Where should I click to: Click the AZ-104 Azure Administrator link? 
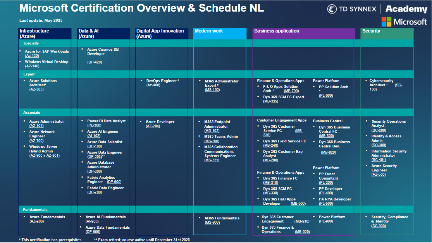click(x=36, y=126)
